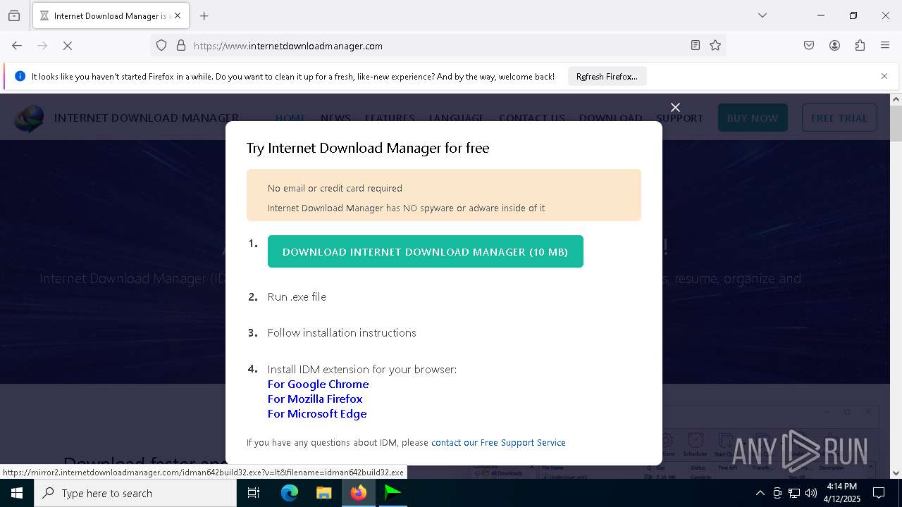Open the For Microsoft Edge link

[x=317, y=413]
